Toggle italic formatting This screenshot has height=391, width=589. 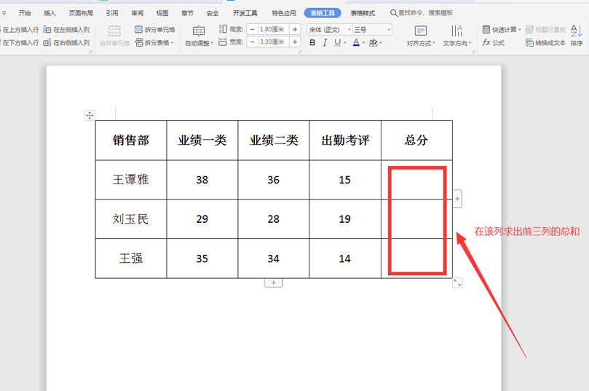tap(325, 43)
